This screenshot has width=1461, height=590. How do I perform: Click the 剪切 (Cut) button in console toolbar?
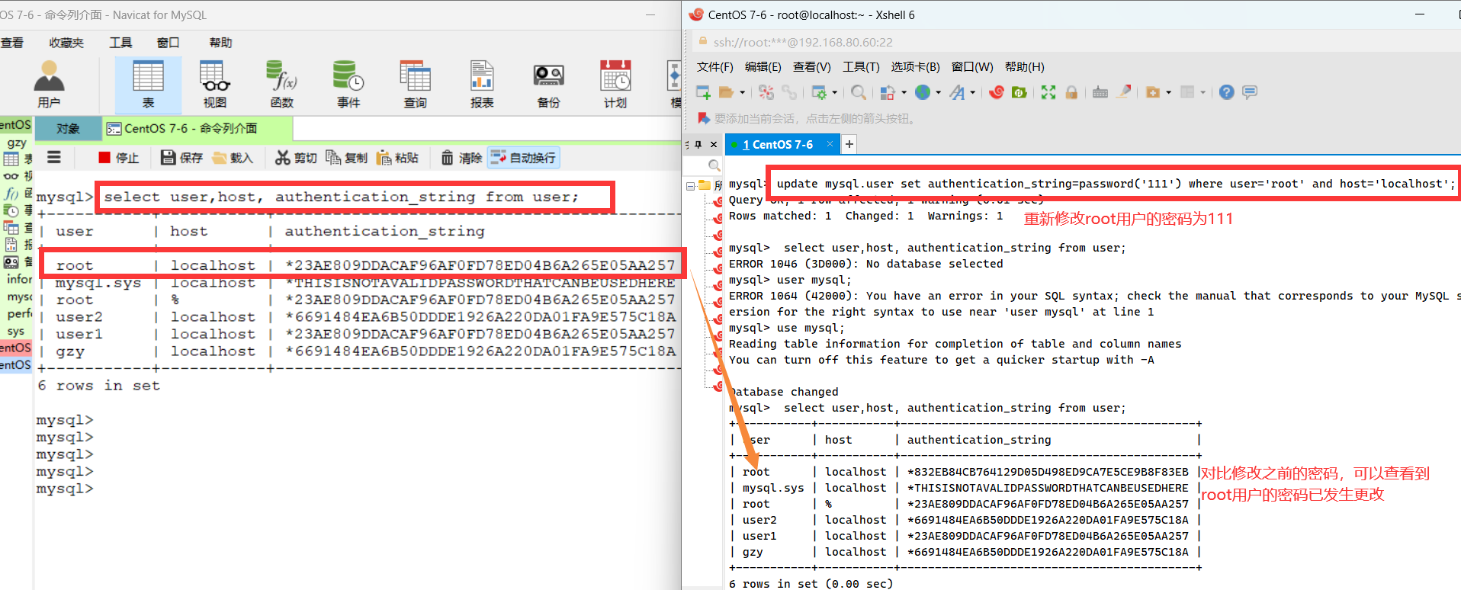(x=296, y=158)
